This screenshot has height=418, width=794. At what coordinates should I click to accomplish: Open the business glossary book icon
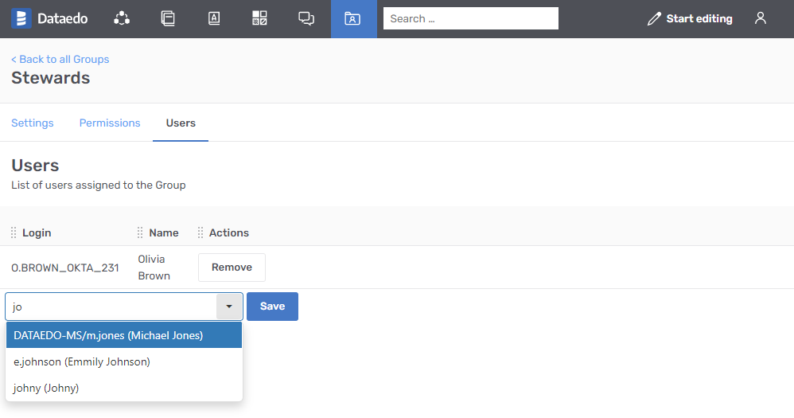pyautogui.click(x=213, y=18)
